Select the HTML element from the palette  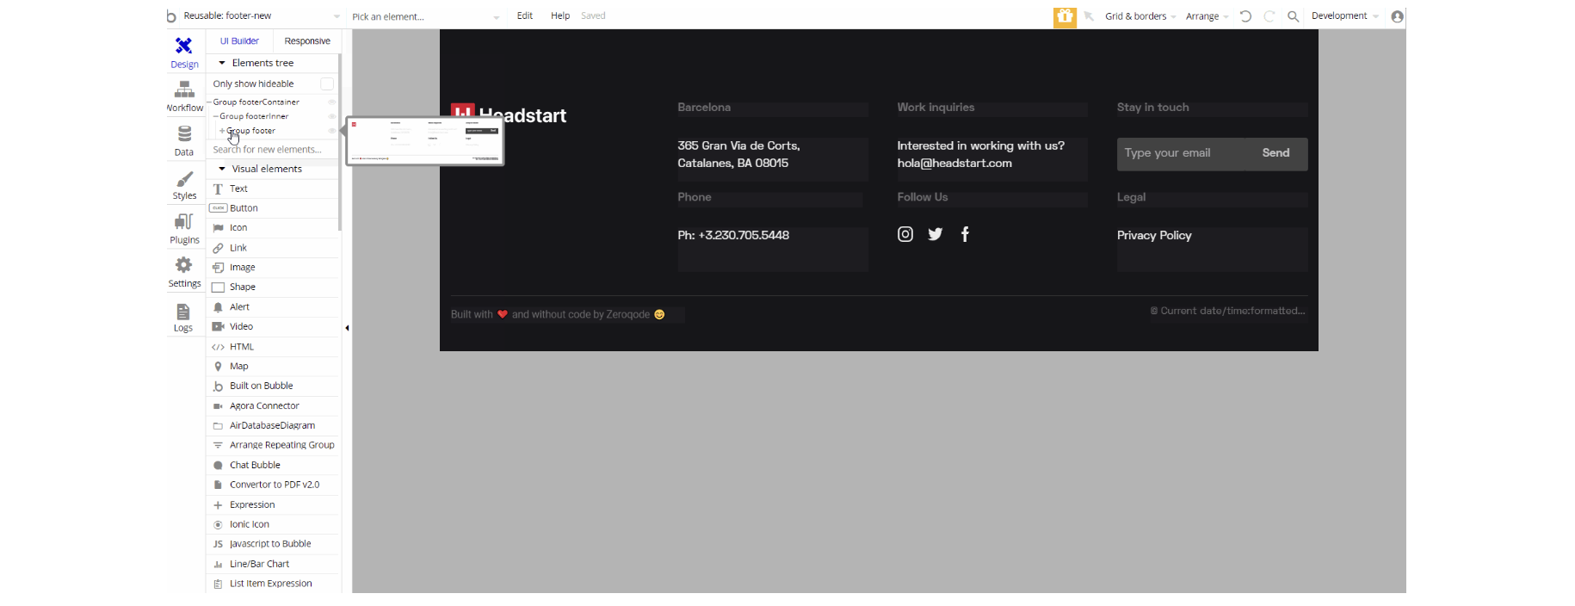(x=273, y=347)
